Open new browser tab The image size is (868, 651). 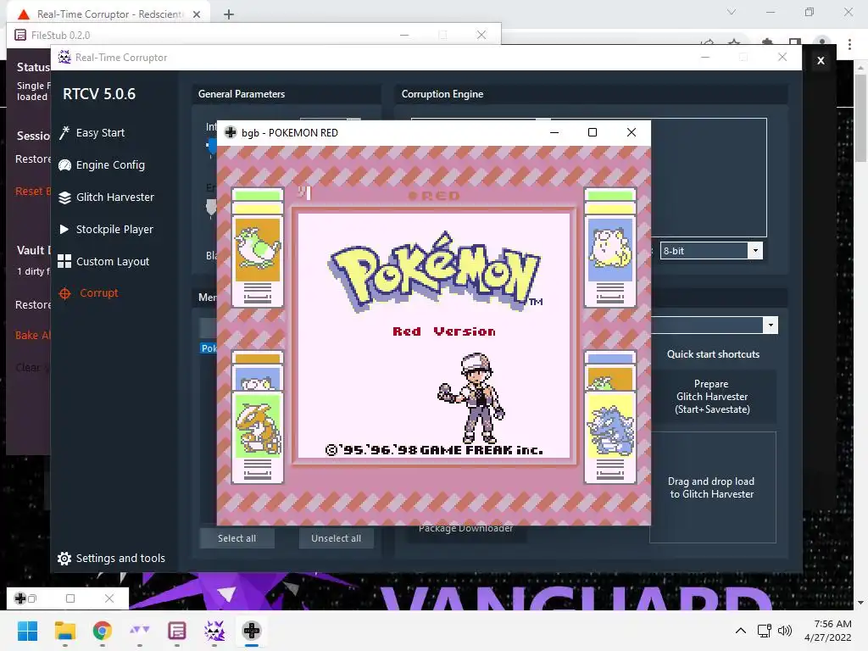click(229, 14)
